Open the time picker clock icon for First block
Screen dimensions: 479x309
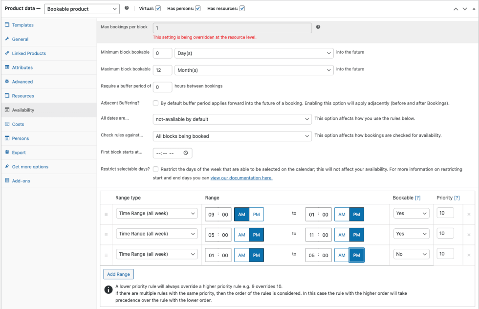tap(186, 153)
